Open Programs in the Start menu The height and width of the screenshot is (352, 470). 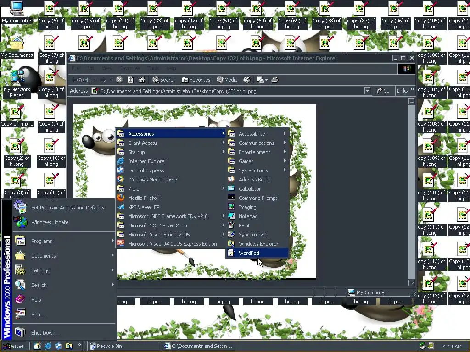(64, 241)
